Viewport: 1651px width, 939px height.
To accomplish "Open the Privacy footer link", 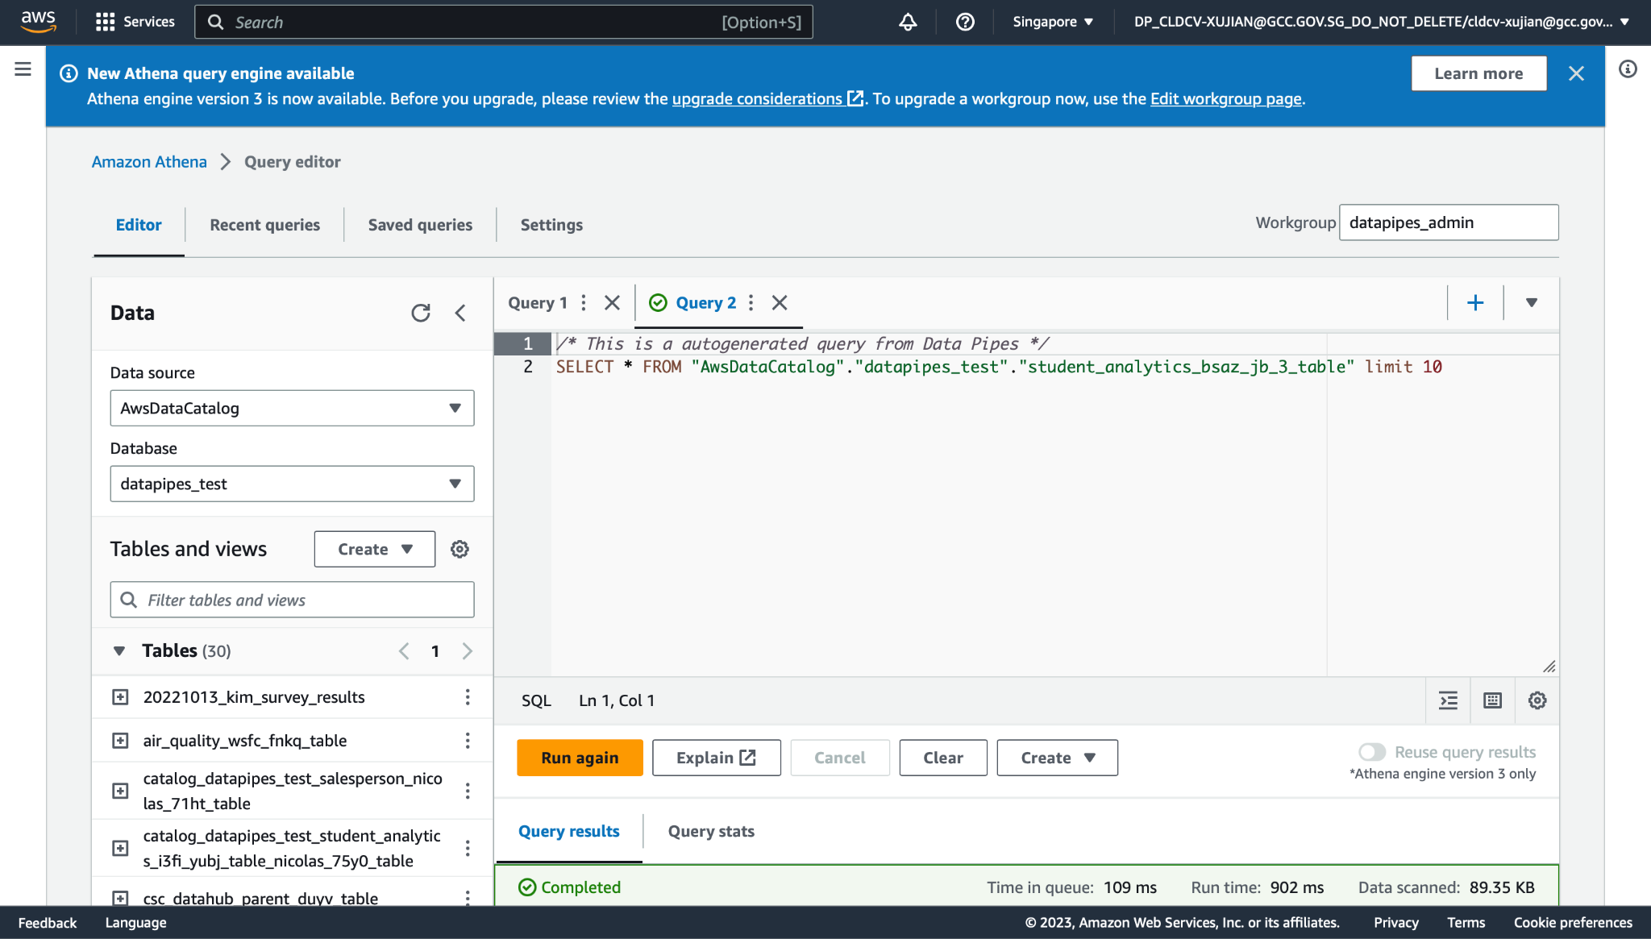I will [1396, 923].
